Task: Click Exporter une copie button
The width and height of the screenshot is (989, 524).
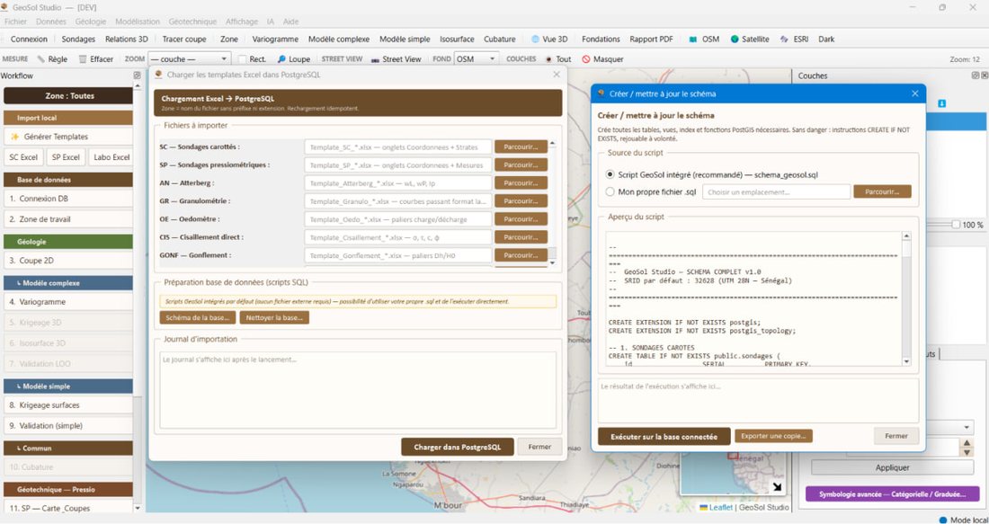Action: pos(773,436)
